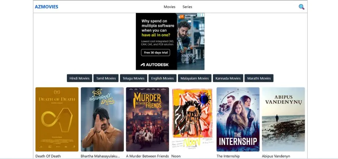Open Abipus Vandenynu poster
Viewport: 338px width, 159px height.
283,119
